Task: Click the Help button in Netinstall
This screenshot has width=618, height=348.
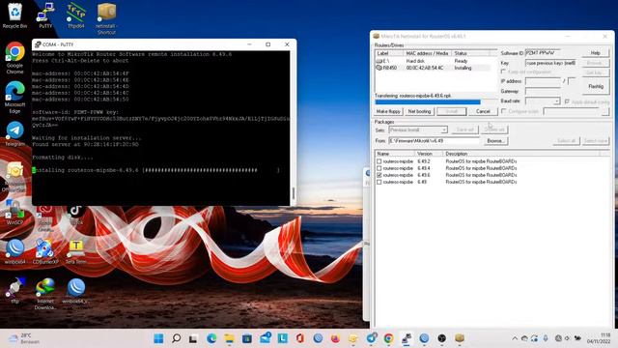Action: coord(595,53)
